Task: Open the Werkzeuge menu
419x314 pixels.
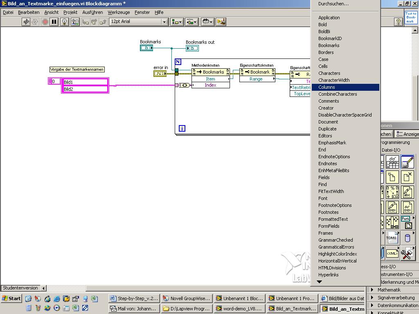Action: click(119, 12)
